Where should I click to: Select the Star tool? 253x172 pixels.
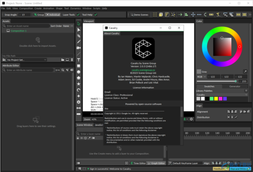pos(78,84)
